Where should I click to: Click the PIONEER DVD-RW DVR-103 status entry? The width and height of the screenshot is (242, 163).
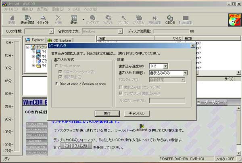click(x=186, y=159)
